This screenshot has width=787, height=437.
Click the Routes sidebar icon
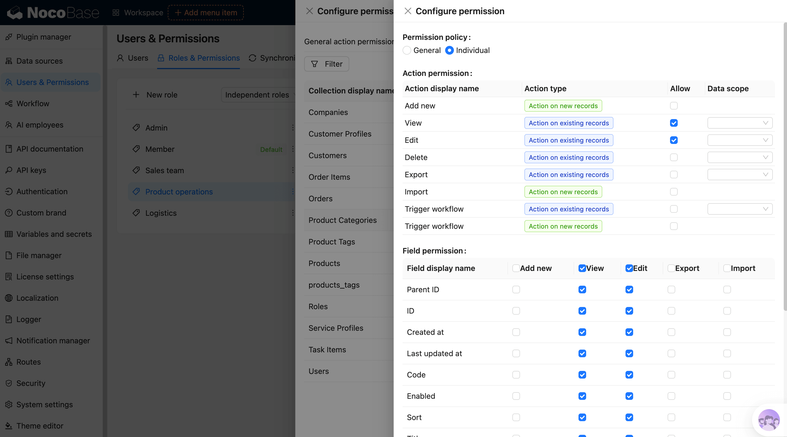coord(8,362)
